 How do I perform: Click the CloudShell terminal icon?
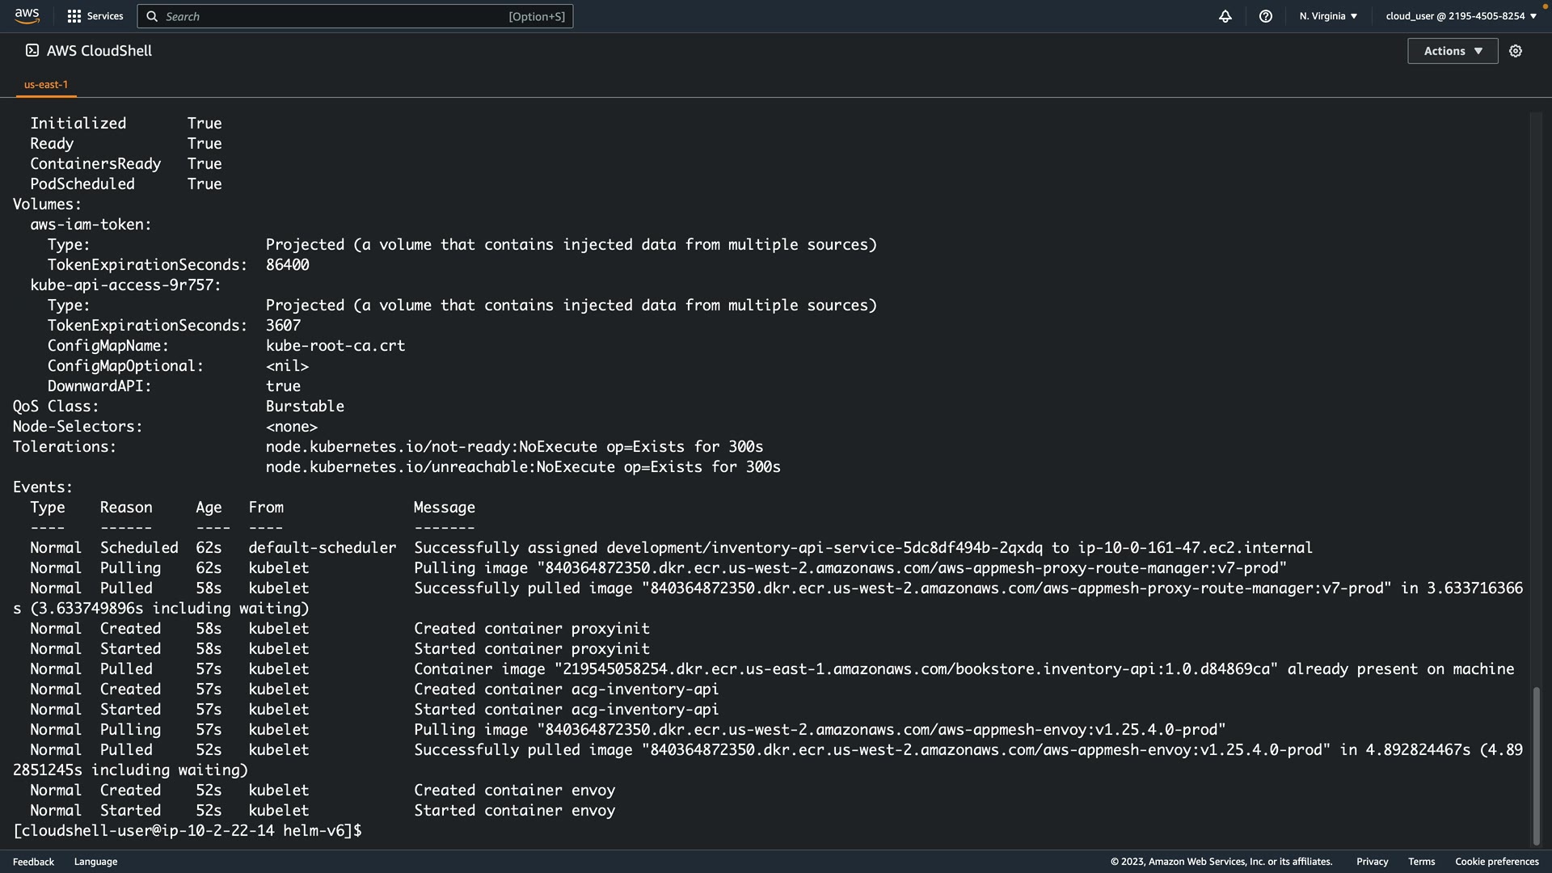click(32, 50)
